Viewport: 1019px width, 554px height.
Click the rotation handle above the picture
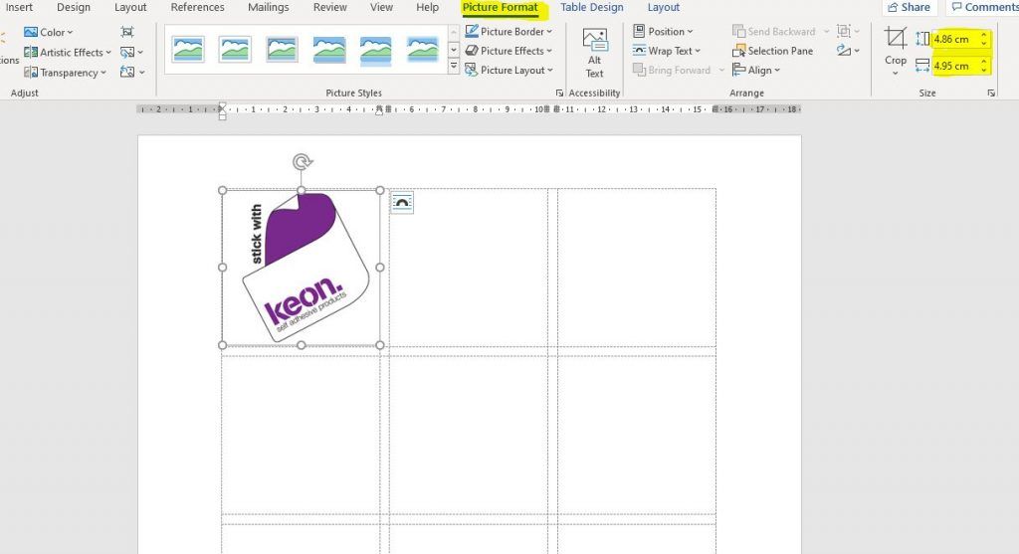(303, 162)
